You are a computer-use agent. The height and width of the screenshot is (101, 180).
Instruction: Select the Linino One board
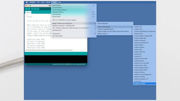[145, 81]
